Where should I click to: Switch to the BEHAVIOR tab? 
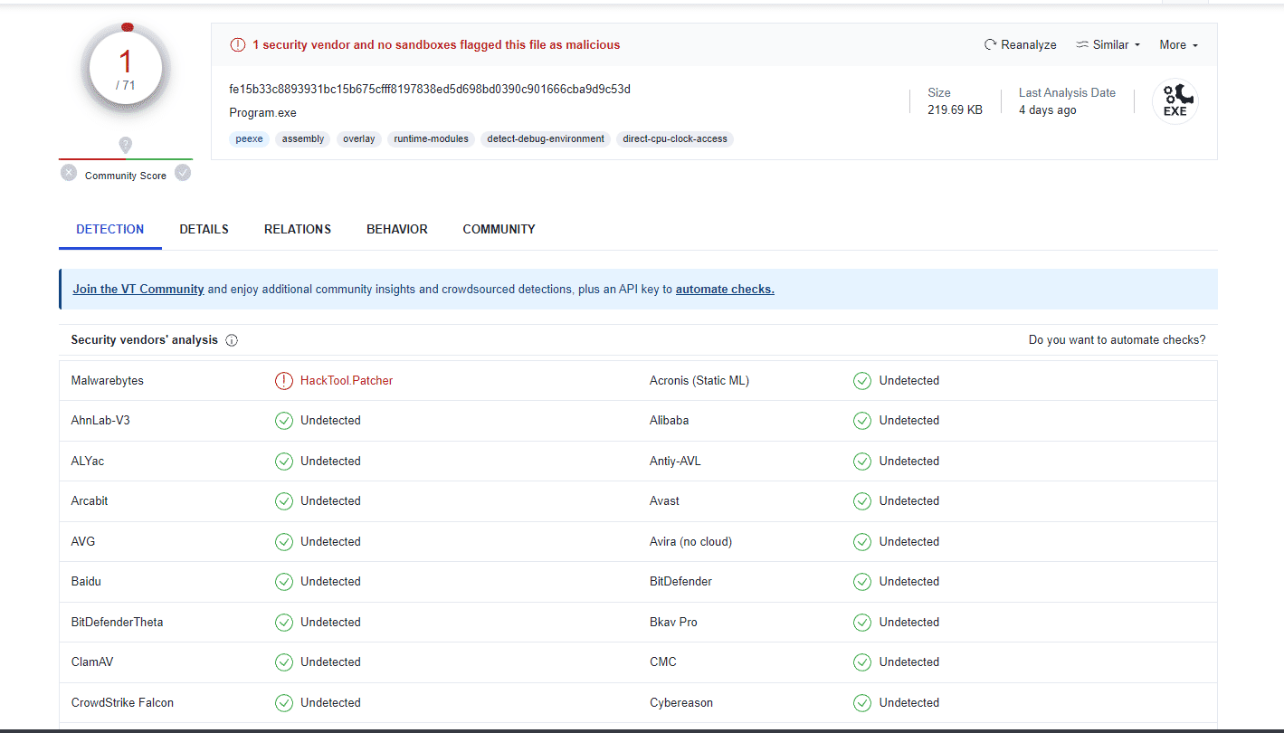point(397,229)
